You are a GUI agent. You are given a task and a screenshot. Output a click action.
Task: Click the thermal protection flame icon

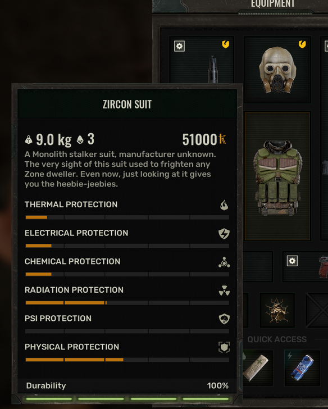(224, 205)
